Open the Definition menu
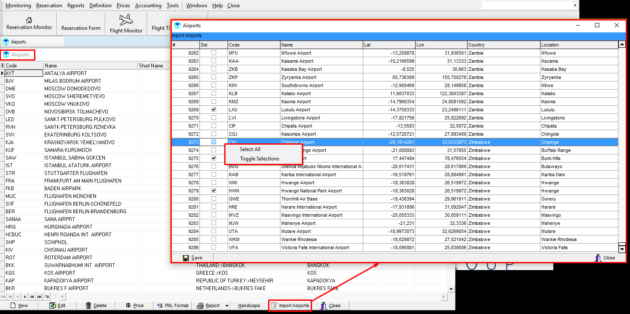Screen dimensions: 630x314 coord(101,6)
